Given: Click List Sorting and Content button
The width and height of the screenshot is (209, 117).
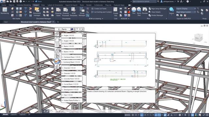Looking at the screenshot, I should pos(102,12).
